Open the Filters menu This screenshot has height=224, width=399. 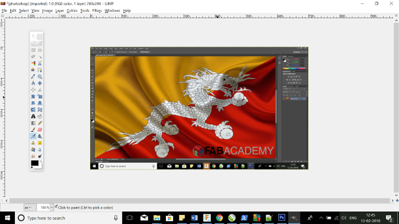pyautogui.click(x=97, y=10)
